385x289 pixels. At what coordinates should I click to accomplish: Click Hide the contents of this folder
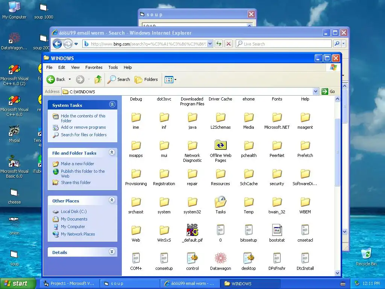point(83,118)
